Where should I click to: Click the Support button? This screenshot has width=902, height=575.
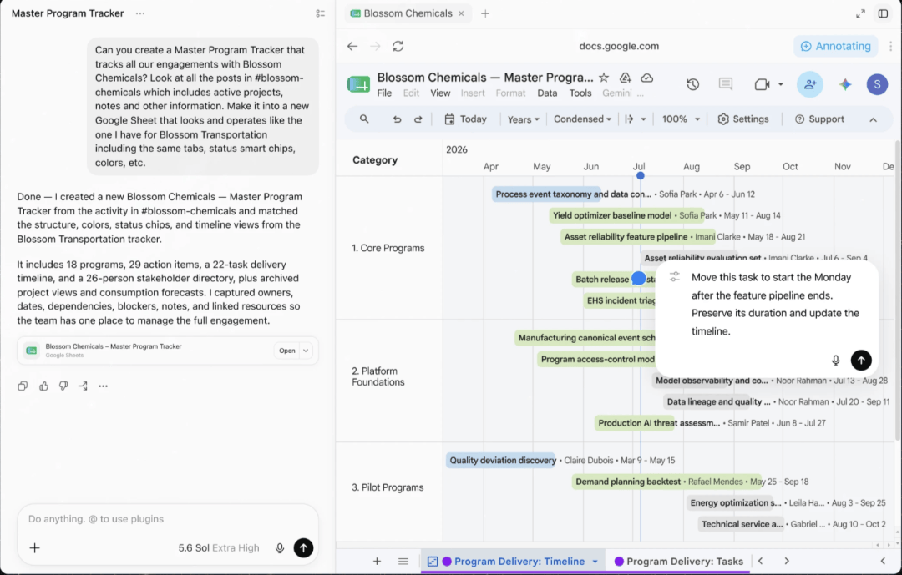click(819, 119)
